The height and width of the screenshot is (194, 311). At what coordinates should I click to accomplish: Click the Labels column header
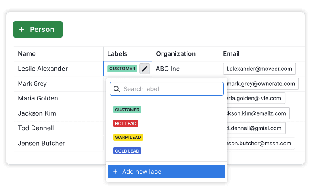click(x=117, y=54)
